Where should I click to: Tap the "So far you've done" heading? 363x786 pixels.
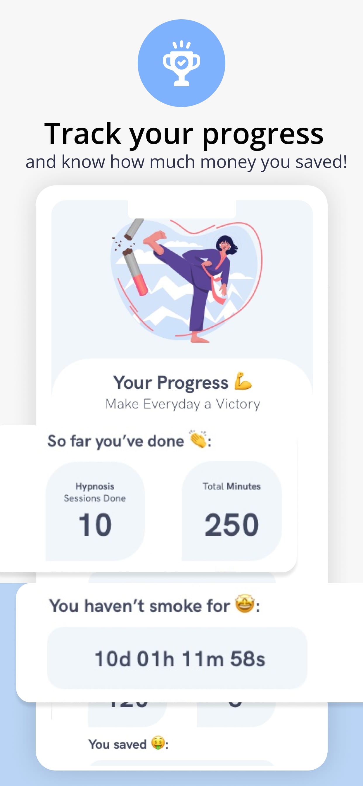coord(116,441)
